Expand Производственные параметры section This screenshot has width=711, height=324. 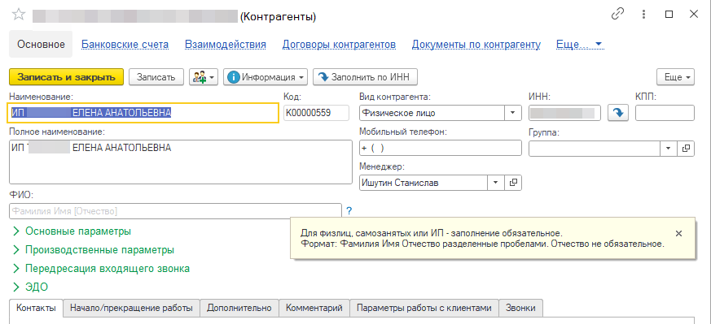point(94,250)
